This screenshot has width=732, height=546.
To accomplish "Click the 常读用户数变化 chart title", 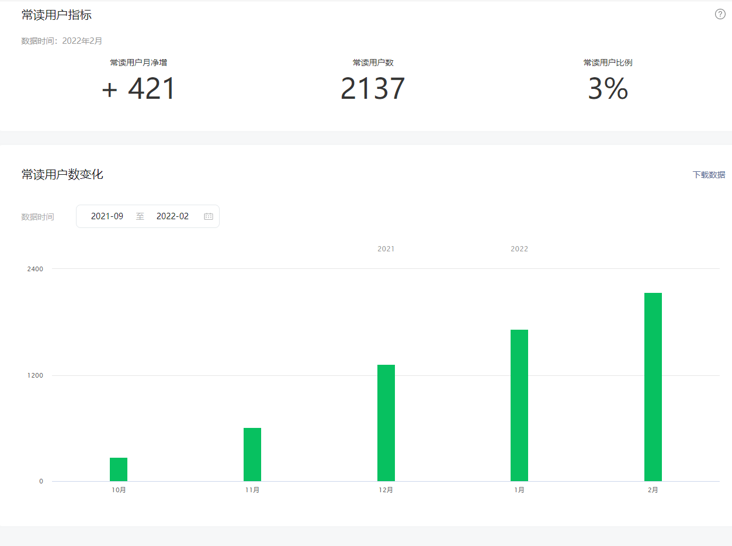I will (x=63, y=175).
